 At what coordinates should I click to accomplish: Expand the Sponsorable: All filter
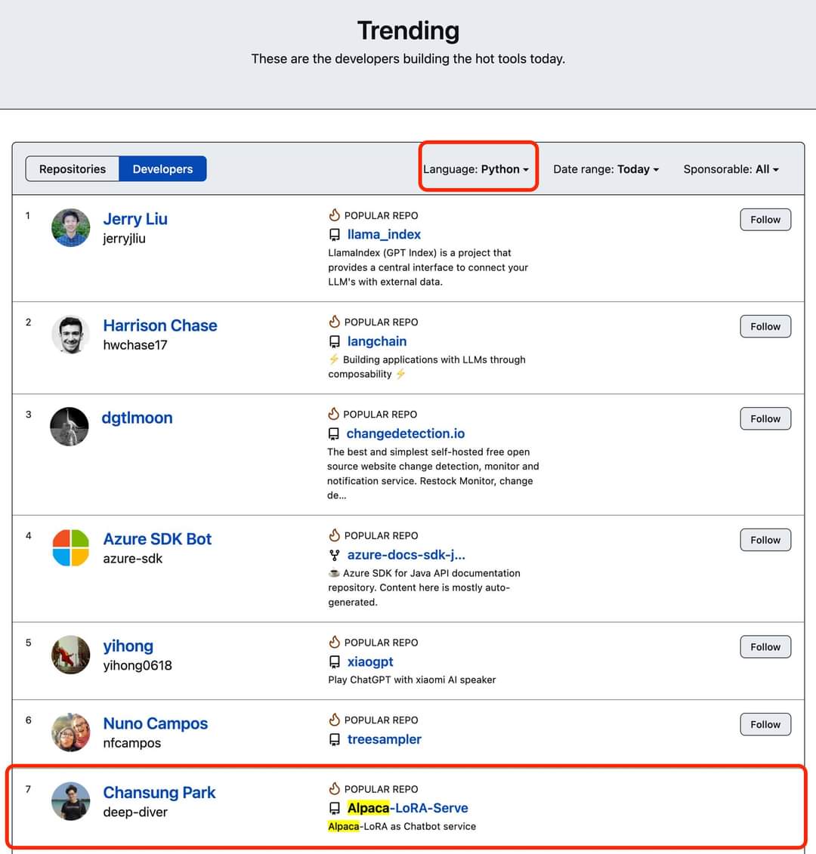coord(731,169)
